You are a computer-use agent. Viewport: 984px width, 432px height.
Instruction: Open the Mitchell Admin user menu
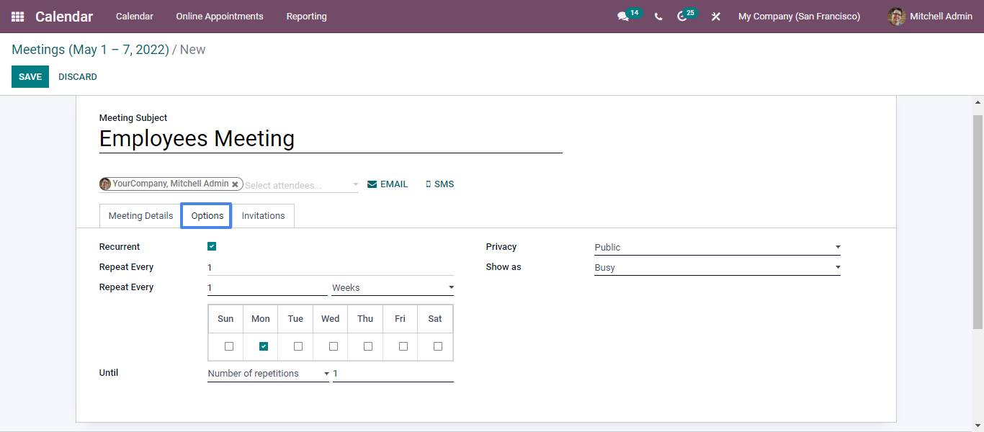[931, 17]
